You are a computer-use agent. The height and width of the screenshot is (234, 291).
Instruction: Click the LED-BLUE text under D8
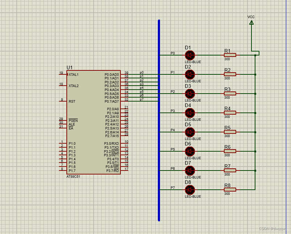[193, 197]
